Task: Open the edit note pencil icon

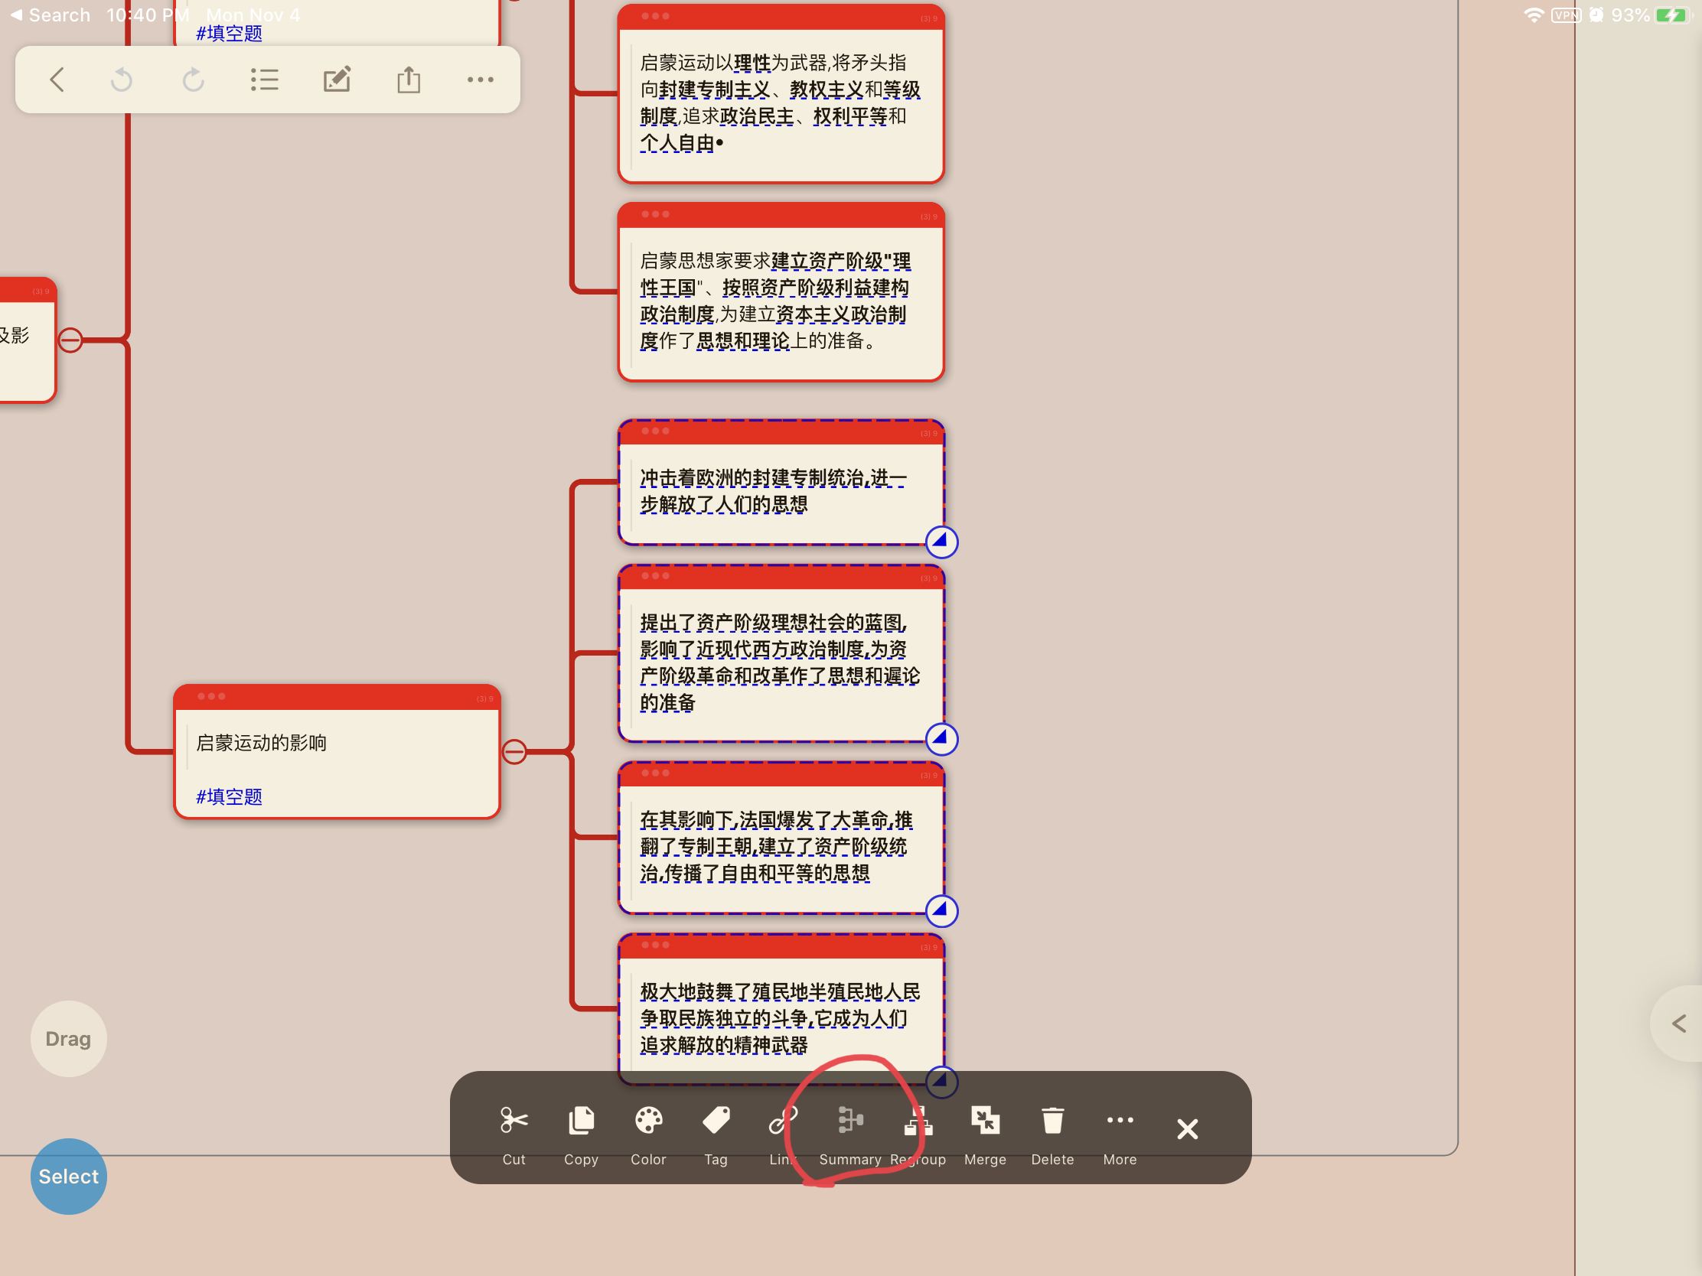Action: coord(337,80)
